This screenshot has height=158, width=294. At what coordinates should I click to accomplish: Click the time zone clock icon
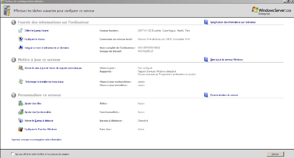pyautogui.click(x=21, y=30)
